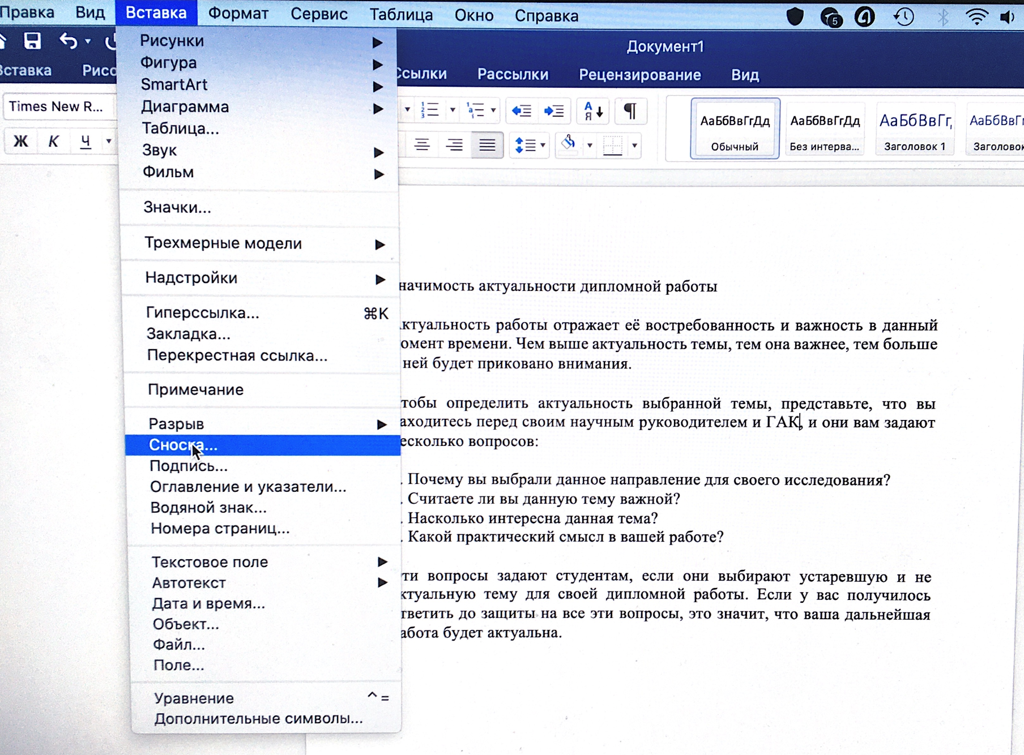
Task: Open the Рассылки ribbon tab
Action: (x=513, y=74)
